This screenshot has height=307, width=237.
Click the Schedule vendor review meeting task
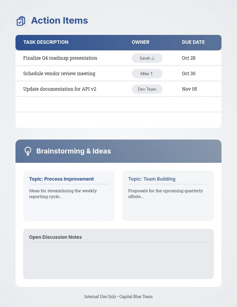tap(59, 74)
